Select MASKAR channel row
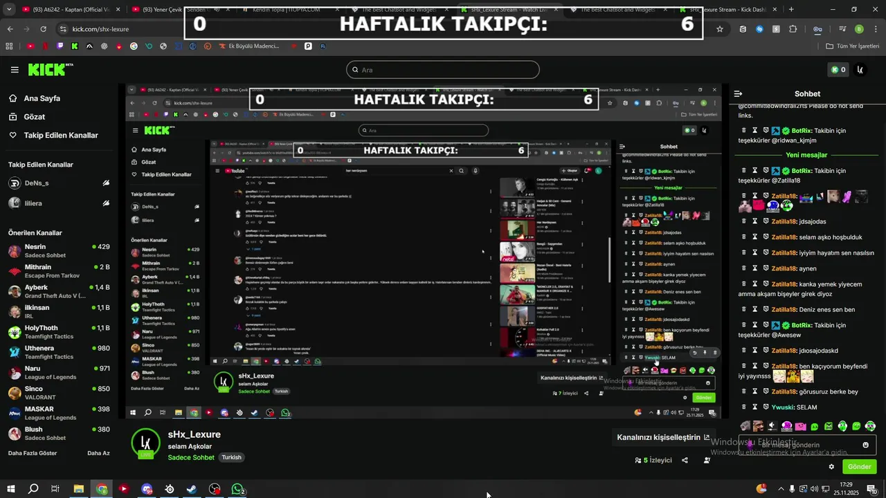 (59, 413)
